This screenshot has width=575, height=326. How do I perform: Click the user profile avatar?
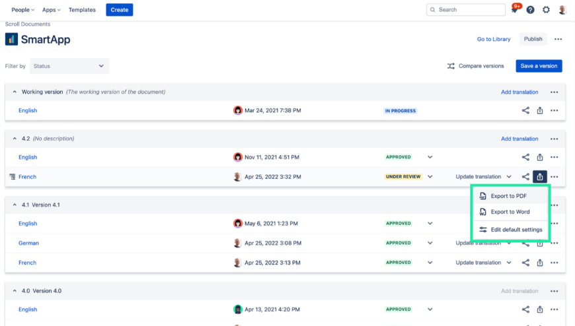click(x=562, y=10)
